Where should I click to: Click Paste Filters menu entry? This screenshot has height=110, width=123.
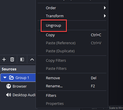[72, 69]
